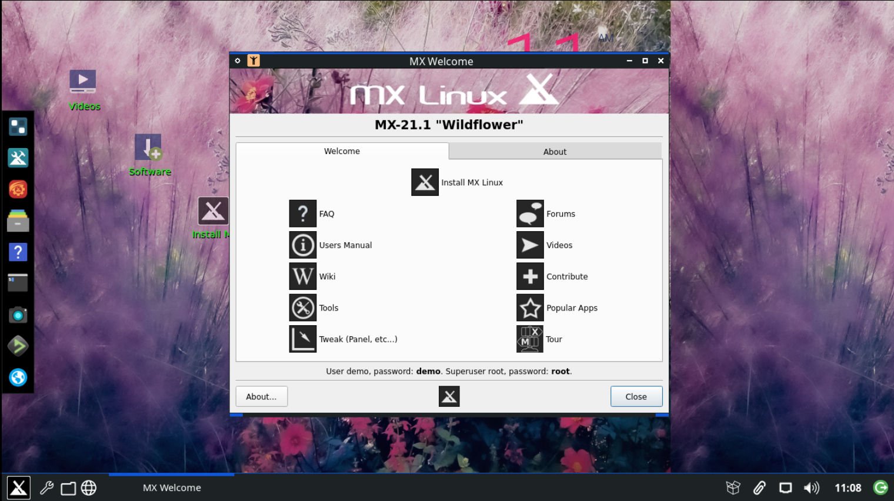Click the MX Welcome taskbar entry
The height and width of the screenshot is (501, 894).
[x=172, y=487]
